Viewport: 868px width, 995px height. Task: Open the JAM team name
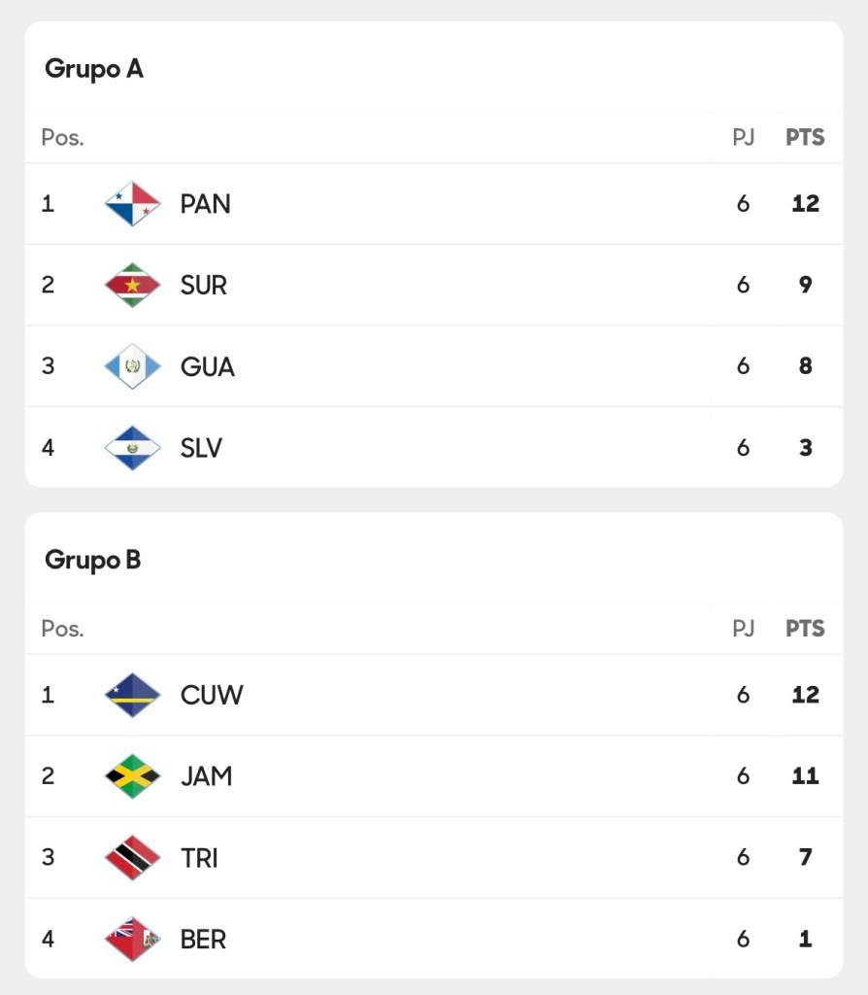[x=207, y=776]
